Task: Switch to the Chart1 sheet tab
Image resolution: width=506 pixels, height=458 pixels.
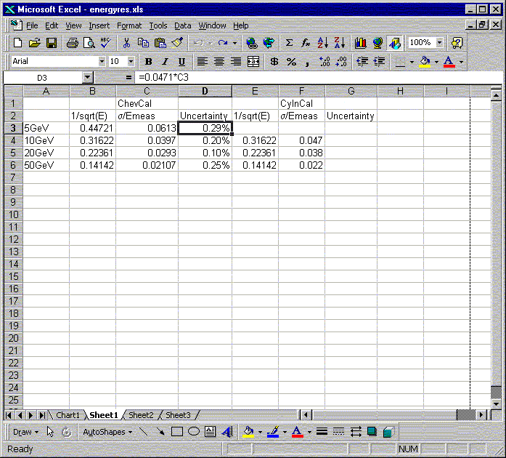Action: (x=68, y=415)
